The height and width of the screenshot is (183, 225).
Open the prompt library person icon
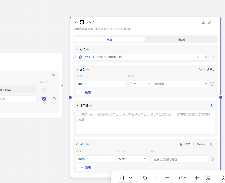tap(212, 106)
